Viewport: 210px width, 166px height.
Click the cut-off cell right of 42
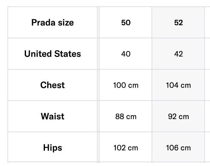point(207,54)
